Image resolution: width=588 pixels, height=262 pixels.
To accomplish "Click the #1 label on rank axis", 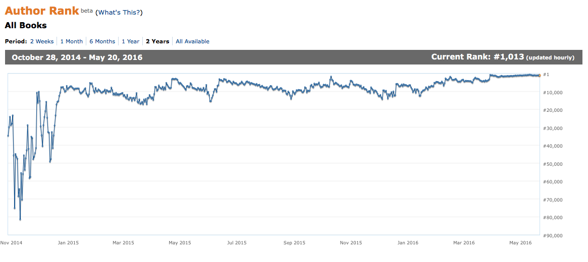I will [546, 75].
